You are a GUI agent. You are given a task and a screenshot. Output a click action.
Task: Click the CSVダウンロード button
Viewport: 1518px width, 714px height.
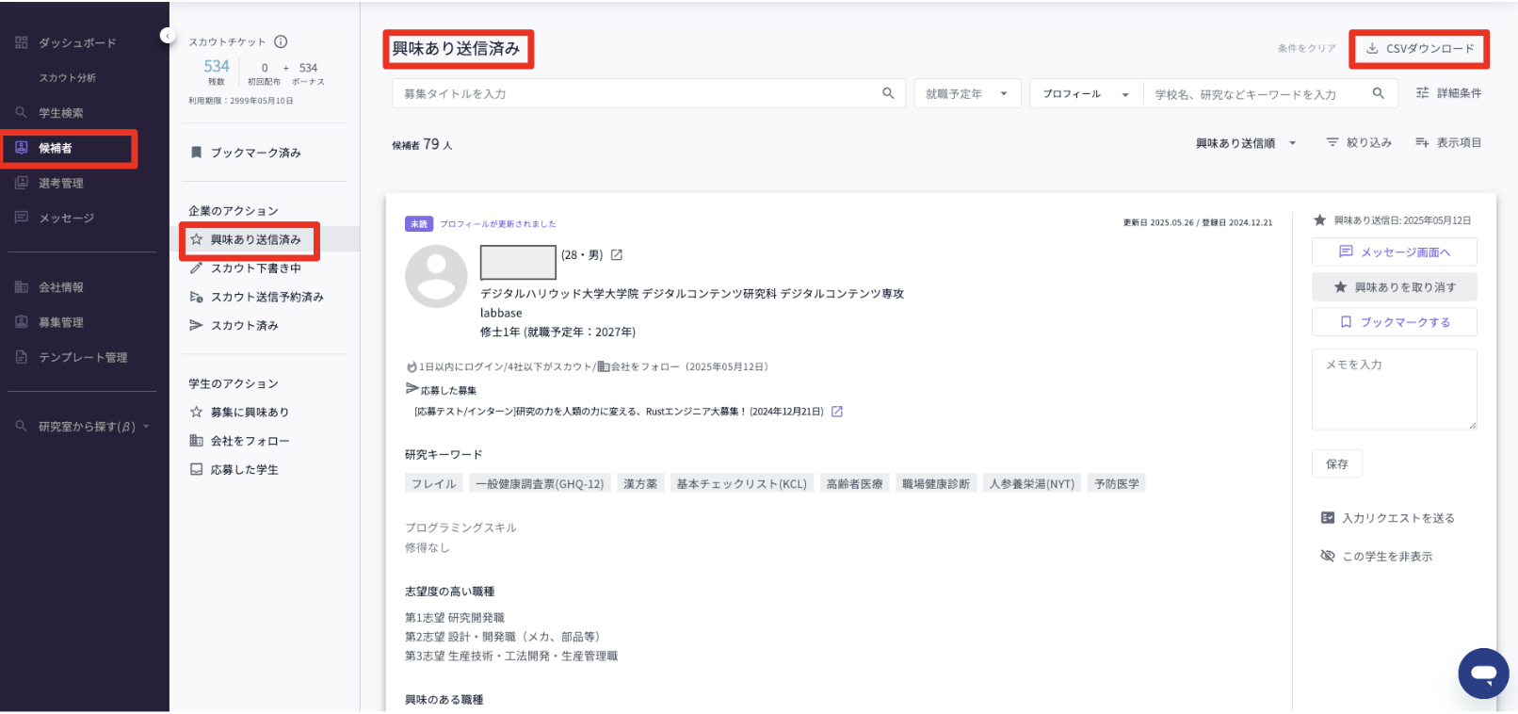coord(1419,49)
